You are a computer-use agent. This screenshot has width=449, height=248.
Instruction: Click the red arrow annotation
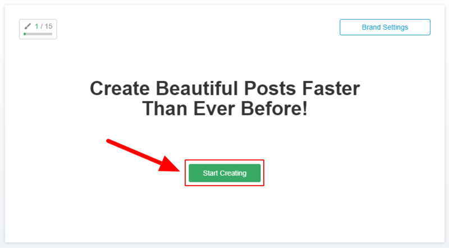(x=143, y=155)
